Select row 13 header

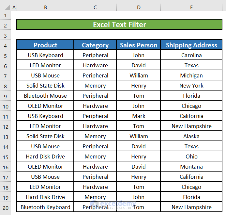tap(6, 136)
